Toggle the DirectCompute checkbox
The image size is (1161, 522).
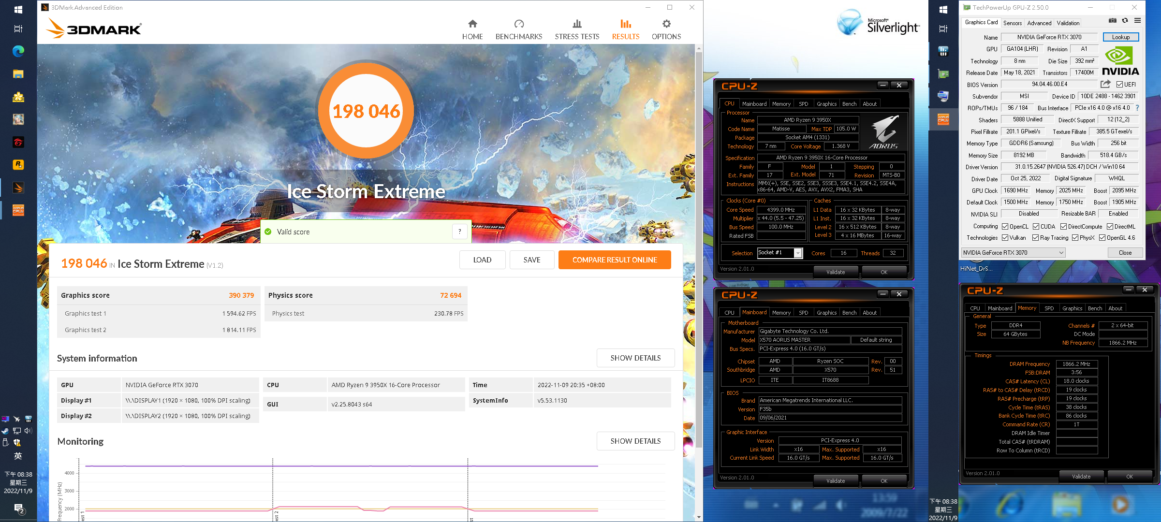tap(1064, 227)
